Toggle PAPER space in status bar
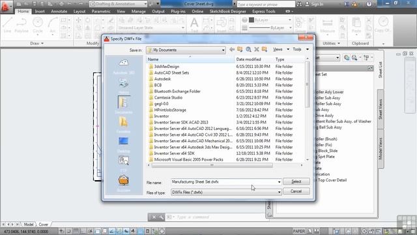Screen dimensions: 417x235 299,231
